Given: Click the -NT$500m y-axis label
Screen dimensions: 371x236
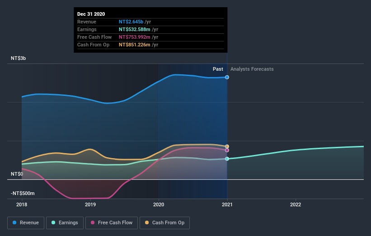Looking at the screenshot, I should click(23, 193).
